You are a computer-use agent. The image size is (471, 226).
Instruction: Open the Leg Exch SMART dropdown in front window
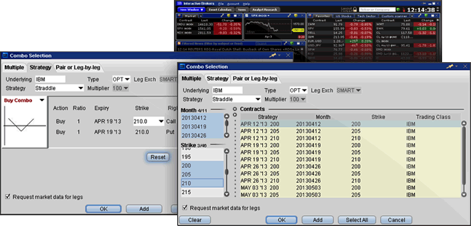tap(349, 90)
